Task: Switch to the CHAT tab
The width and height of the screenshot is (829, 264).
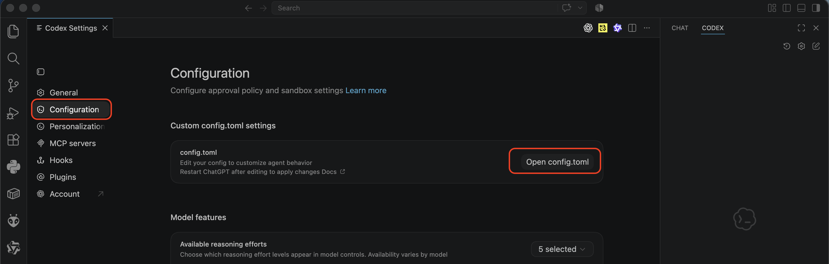Action: click(680, 28)
